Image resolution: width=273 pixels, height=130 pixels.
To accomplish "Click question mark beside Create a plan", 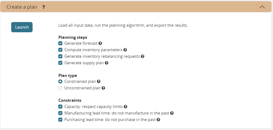I will click(44, 7).
